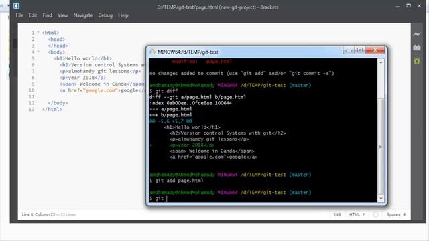This screenshot has height=241, width=429.
Task: Open the Help menu
Action: click(123, 15)
